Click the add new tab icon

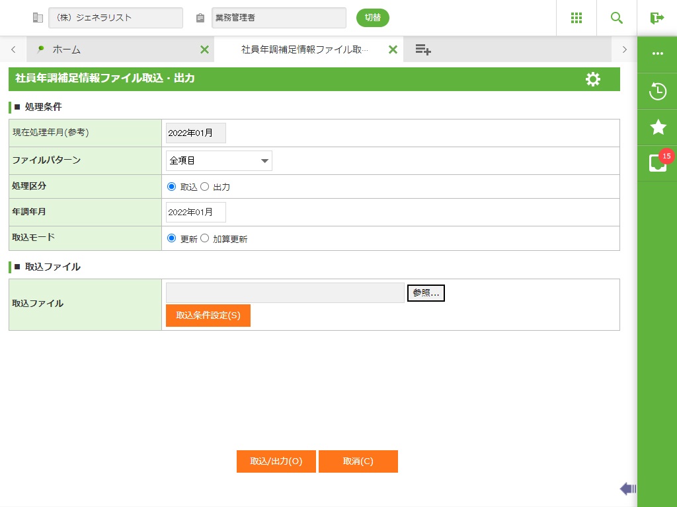[423, 50]
